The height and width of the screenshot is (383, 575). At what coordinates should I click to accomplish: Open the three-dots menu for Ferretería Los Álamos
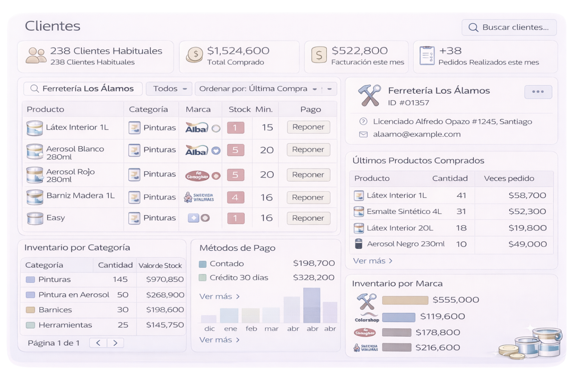click(538, 92)
